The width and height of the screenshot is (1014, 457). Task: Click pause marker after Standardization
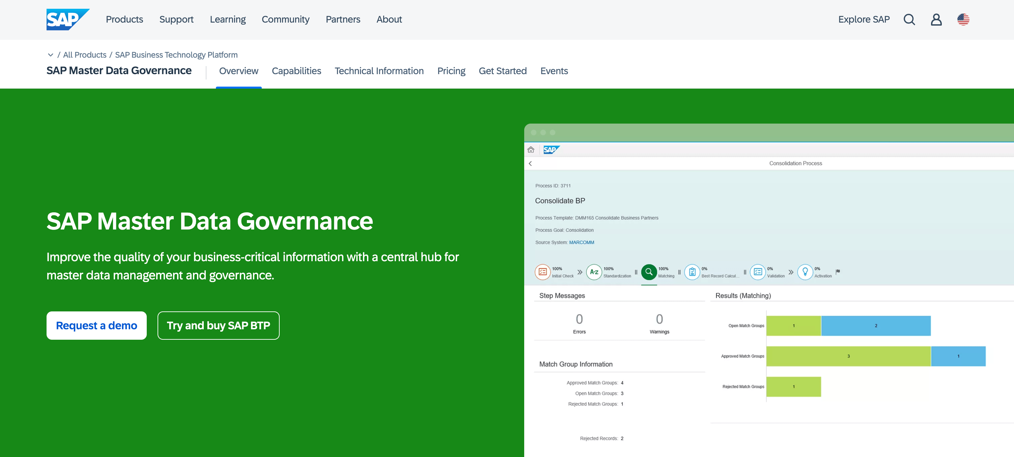pyautogui.click(x=636, y=272)
